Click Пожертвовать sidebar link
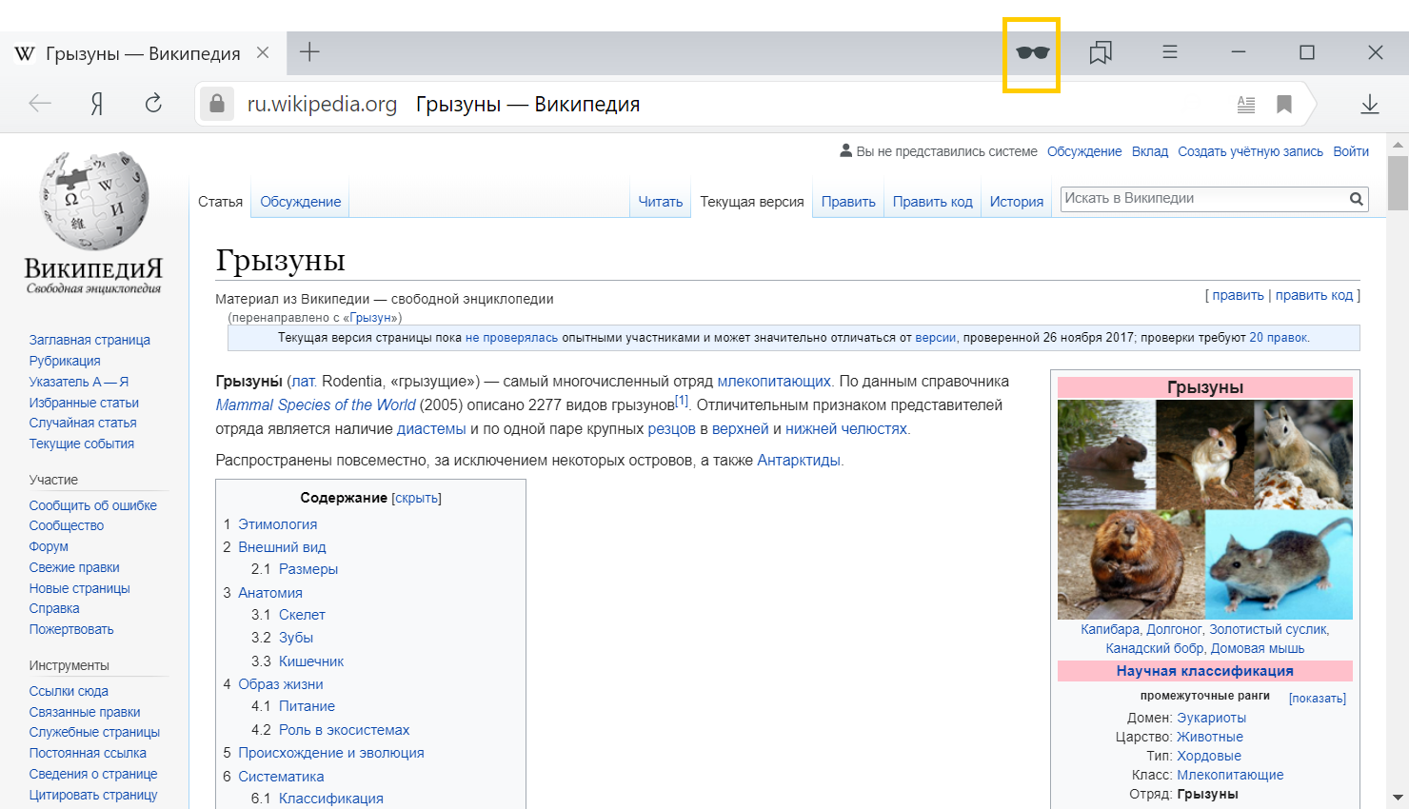 (71, 629)
